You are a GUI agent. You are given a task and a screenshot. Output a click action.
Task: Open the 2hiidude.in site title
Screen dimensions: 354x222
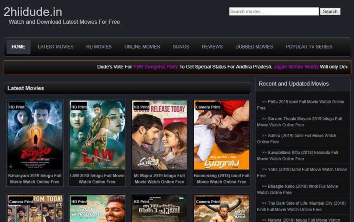33,12
